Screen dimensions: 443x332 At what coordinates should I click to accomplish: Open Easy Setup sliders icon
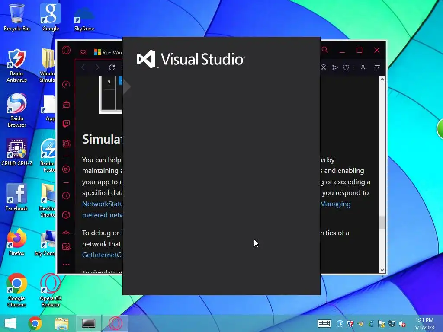tap(377, 67)
